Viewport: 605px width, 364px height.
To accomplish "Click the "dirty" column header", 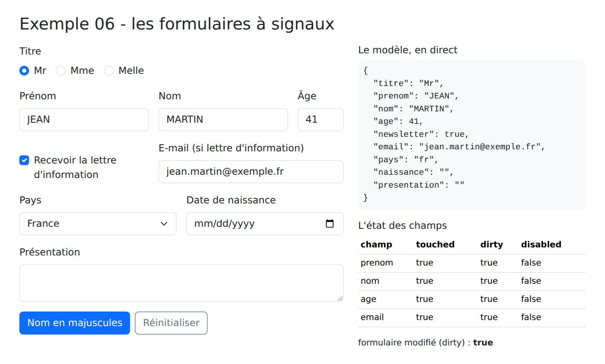I will (x=492, y=245).
